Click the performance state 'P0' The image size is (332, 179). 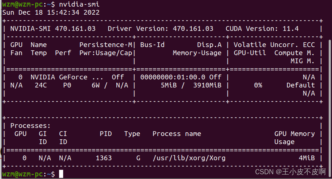click(x=67, y=85)
